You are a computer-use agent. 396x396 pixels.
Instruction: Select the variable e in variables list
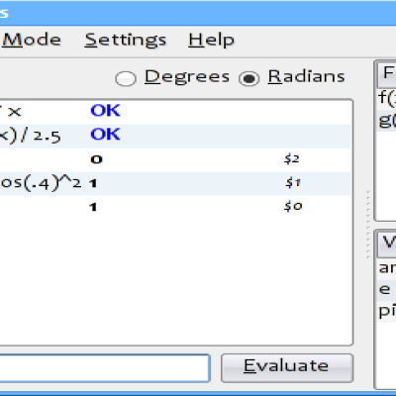coord(386,289)
